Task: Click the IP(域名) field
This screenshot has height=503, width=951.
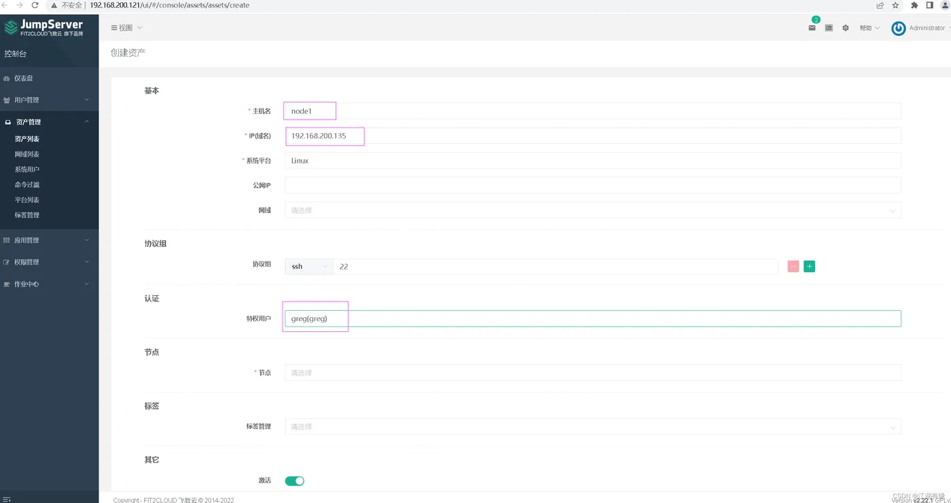Action: coord(592,136)
